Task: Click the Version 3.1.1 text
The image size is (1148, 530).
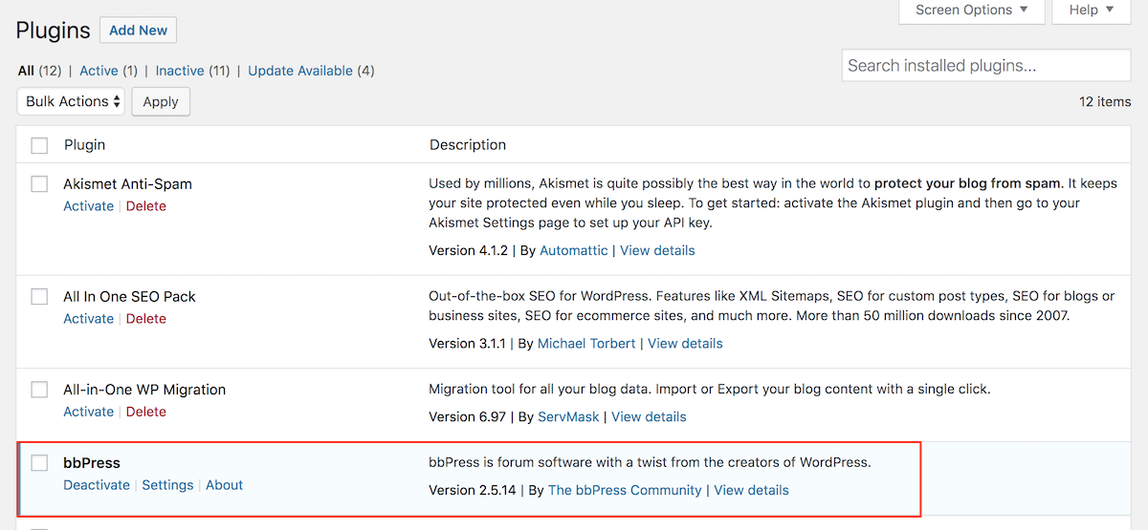Action: click(x=468, y=343)
